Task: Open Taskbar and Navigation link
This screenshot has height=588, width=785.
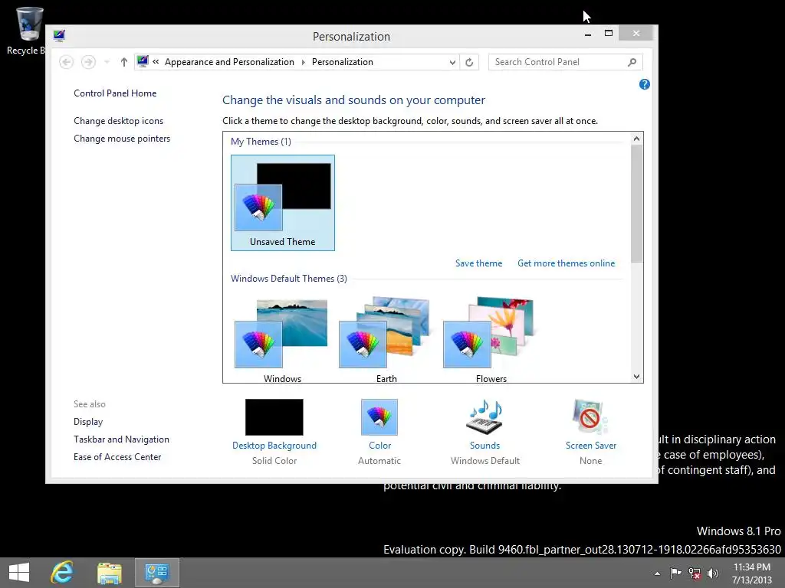Action: point(122,439)
